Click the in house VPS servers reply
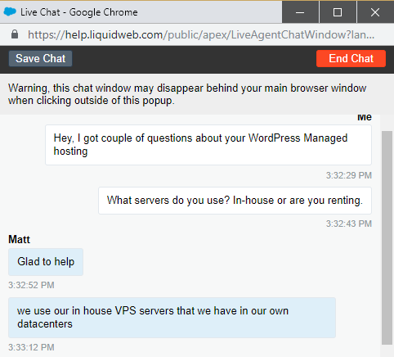The width and height of the screenshot is (394, 357). [172, 318]
